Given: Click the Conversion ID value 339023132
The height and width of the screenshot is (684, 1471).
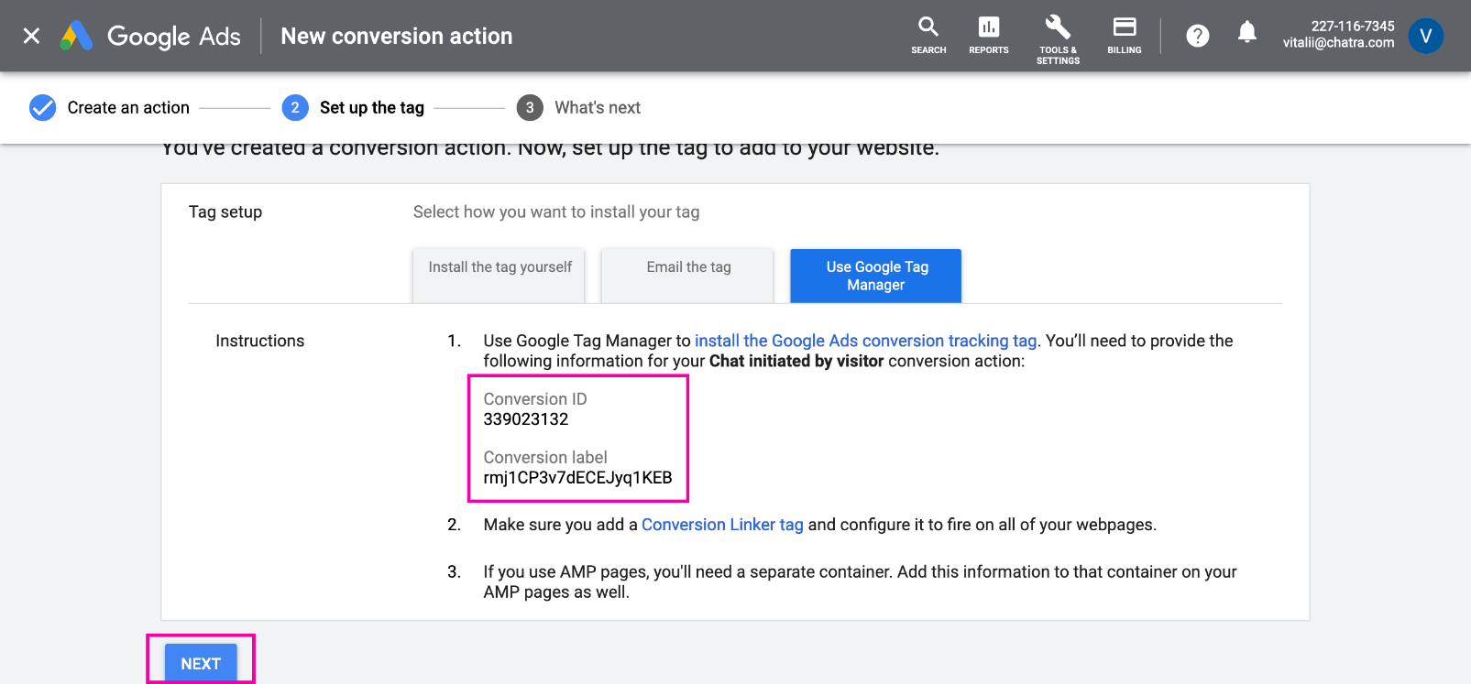Looking at the screenshot, I should [x=526, y=419].
